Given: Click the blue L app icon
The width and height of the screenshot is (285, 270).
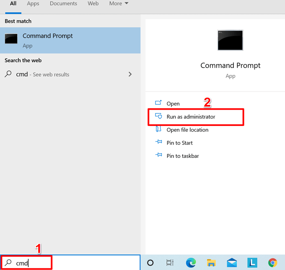Looking at the screenshot, I should pos(252,263).
